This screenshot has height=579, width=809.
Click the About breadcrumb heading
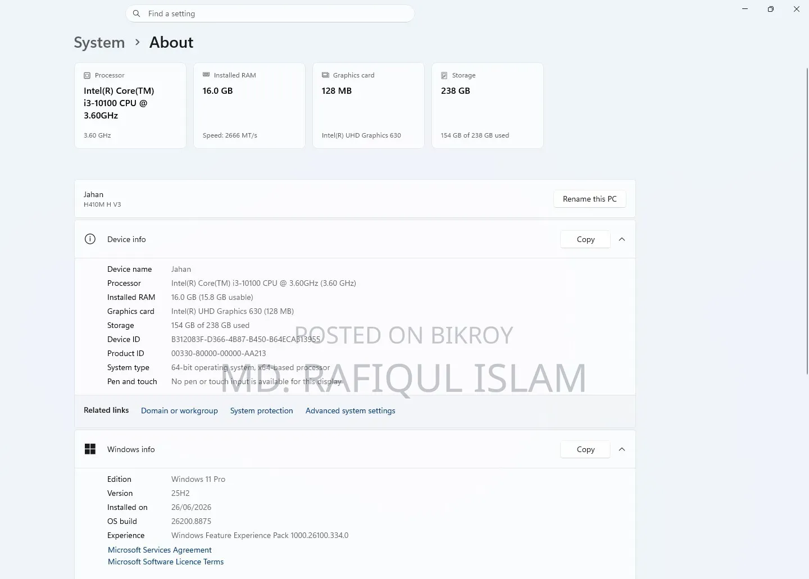(171, 43)
